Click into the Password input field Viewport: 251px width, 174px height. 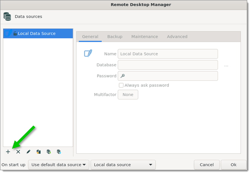[168, 76]
